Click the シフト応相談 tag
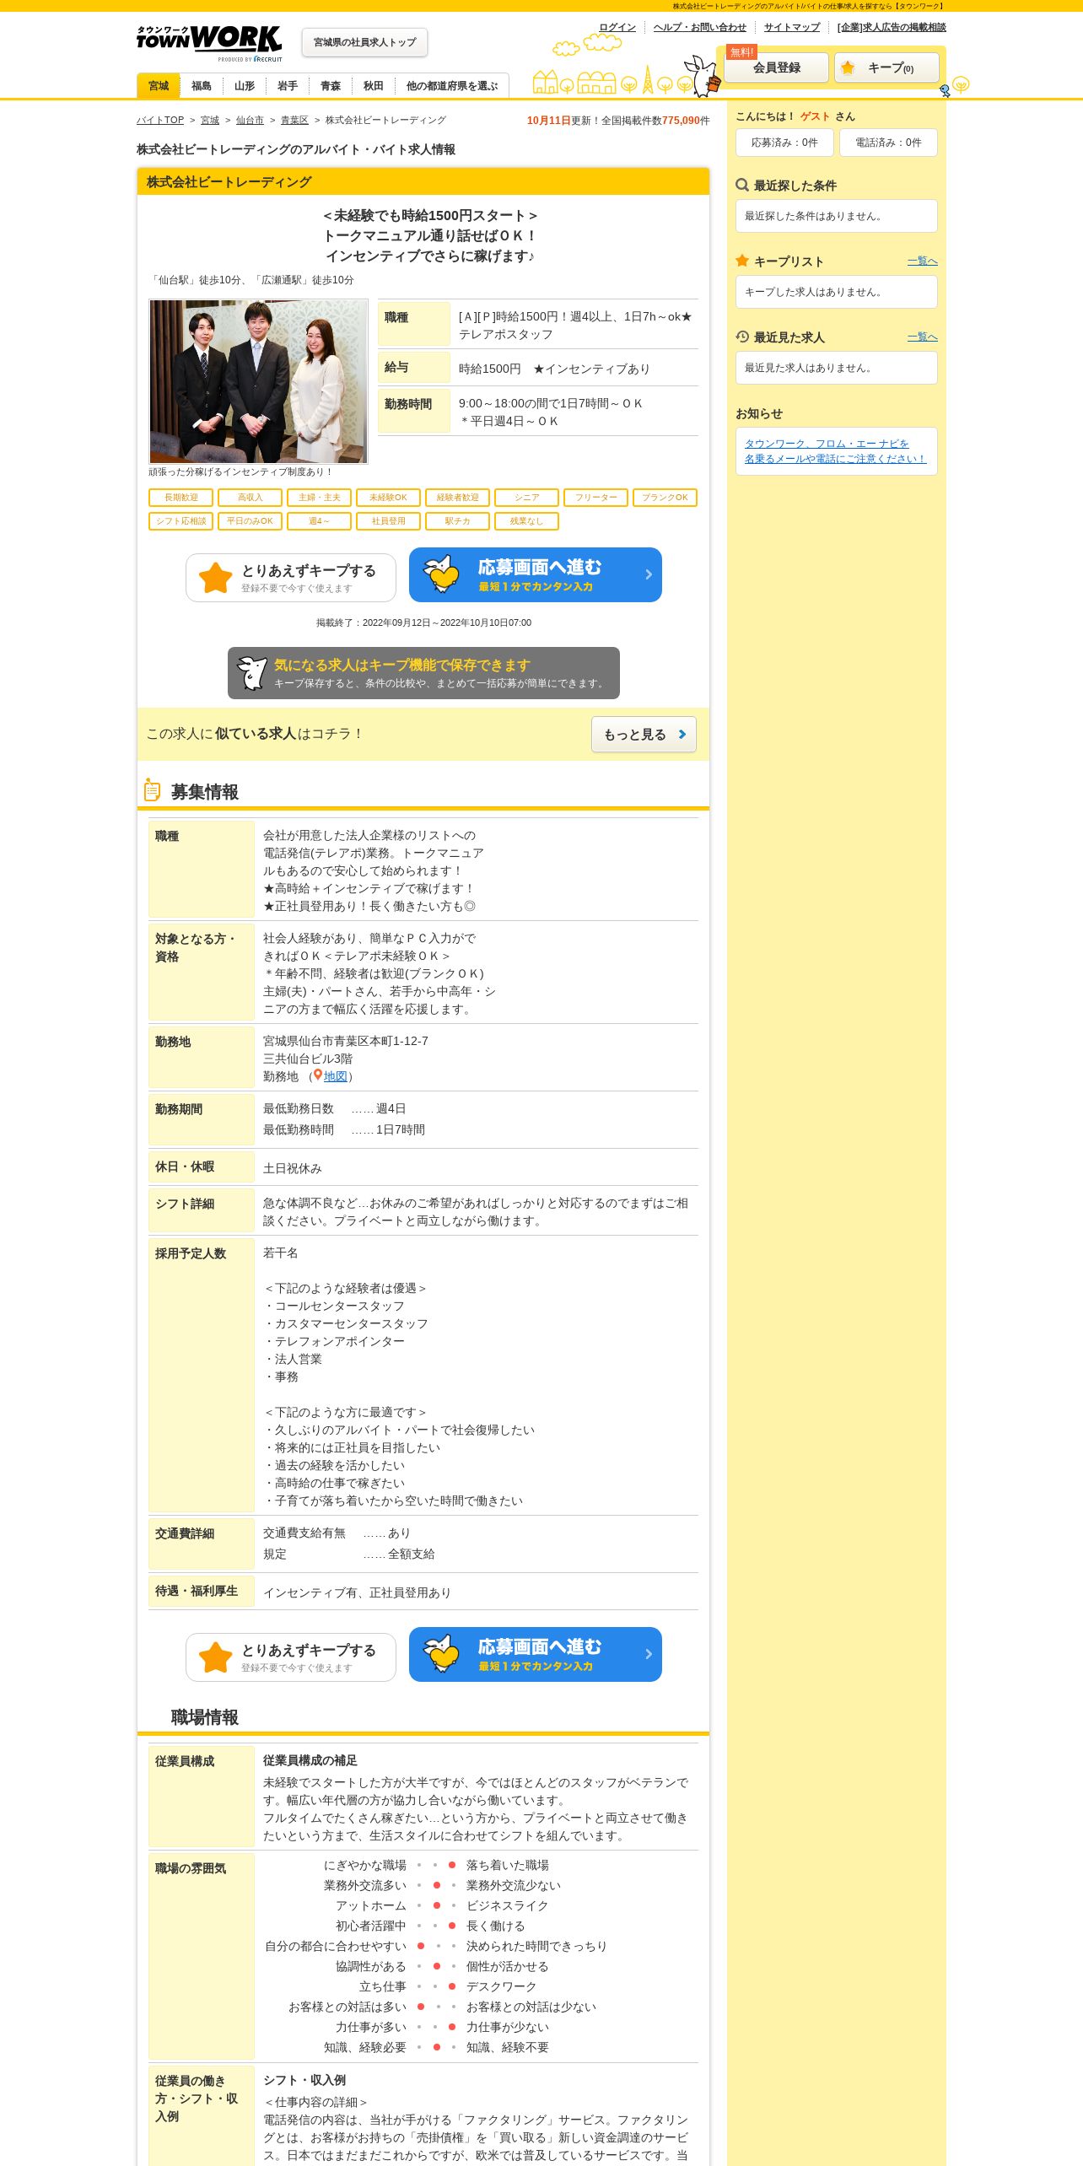Viewport: 1083px width, 2166px height. coord(181,521)
